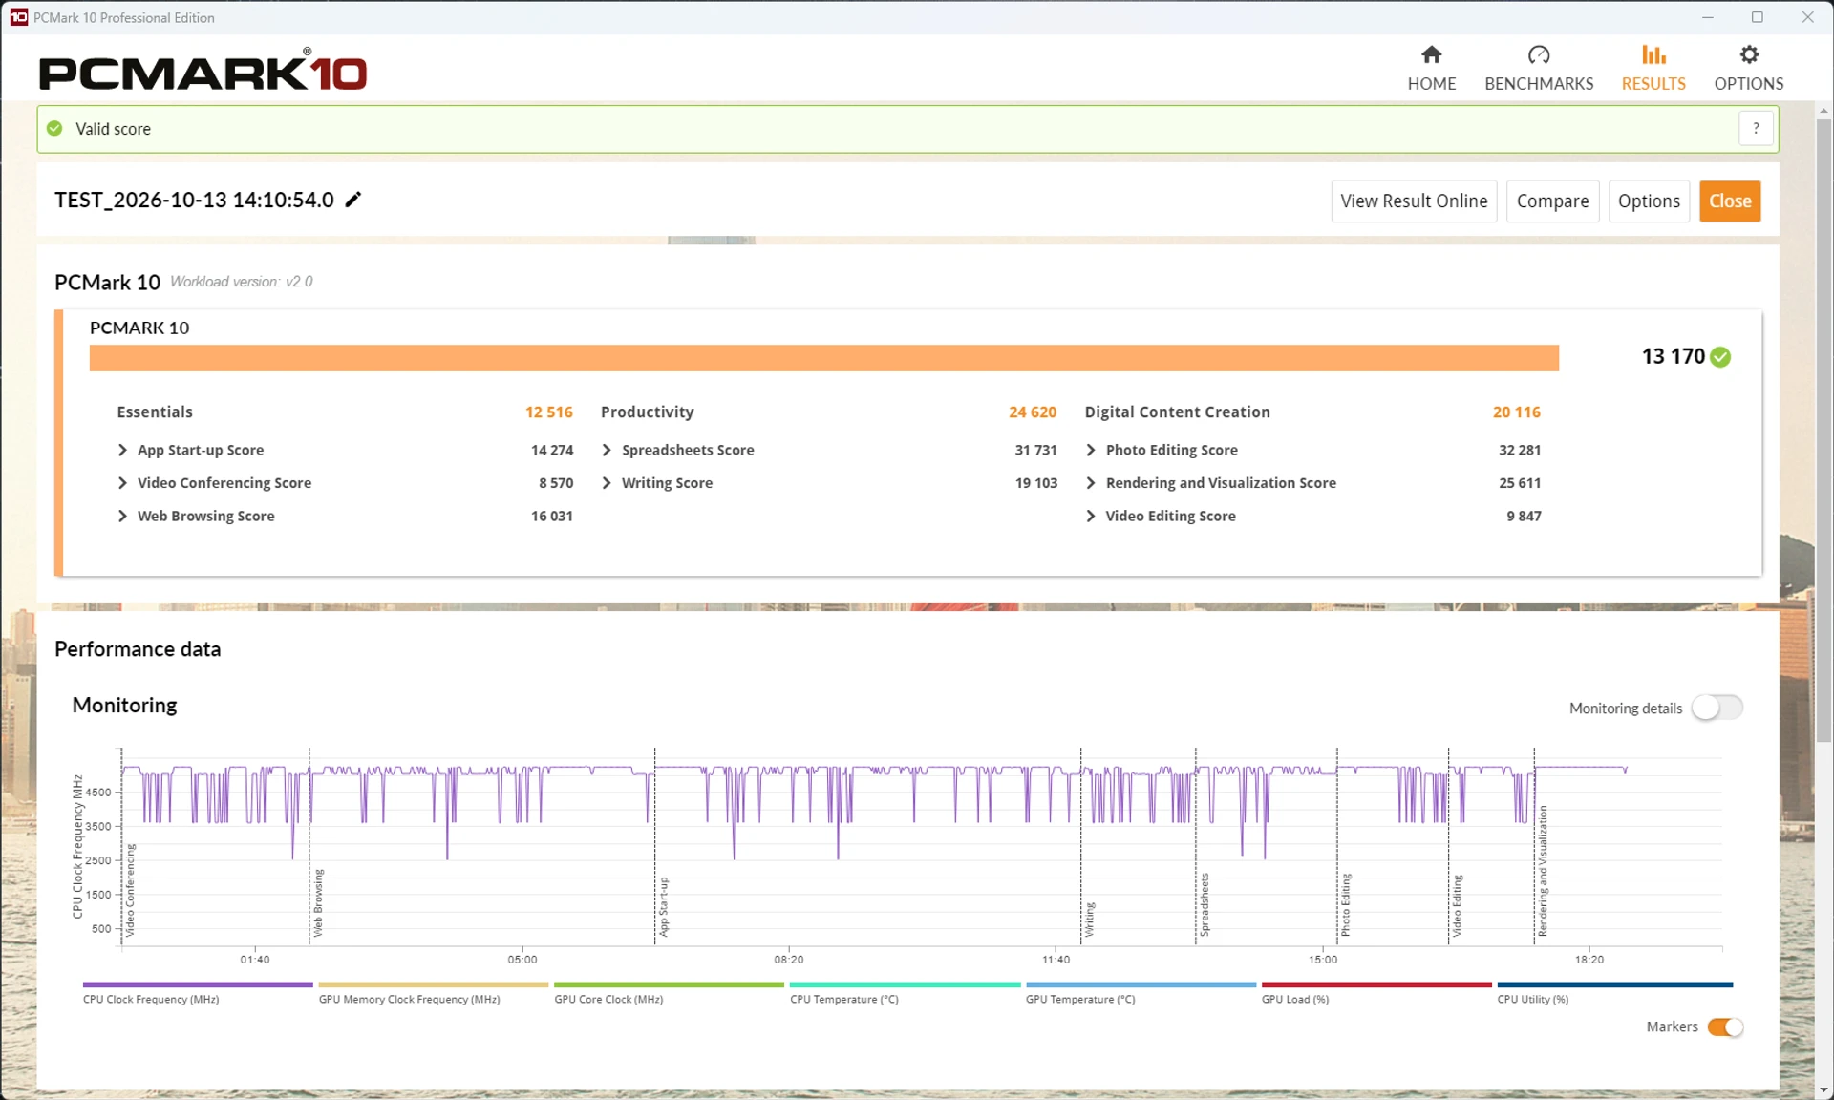Click the PCMark 10 app icon in title bar
This screenshot has width=1834, height=1100.
(x=18, y=17)
